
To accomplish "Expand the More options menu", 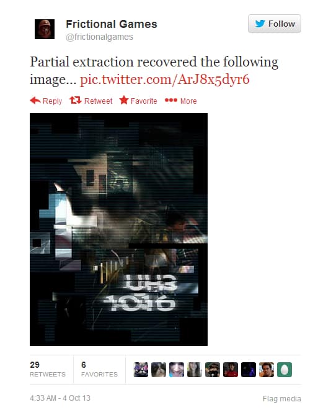I will (x=181, y=101).
